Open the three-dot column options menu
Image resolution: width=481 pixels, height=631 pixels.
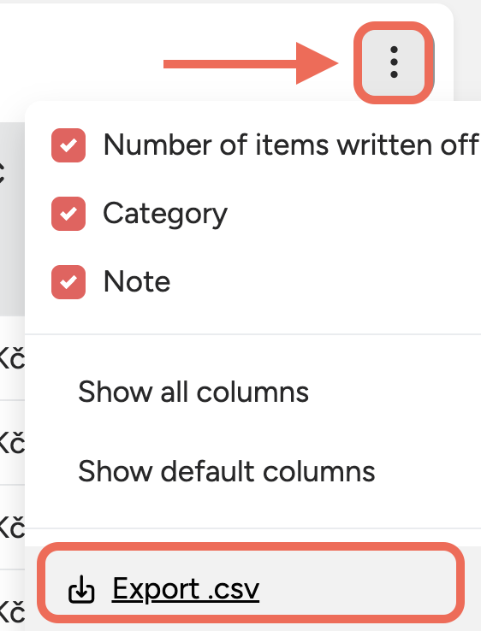[x=394, y=62]
